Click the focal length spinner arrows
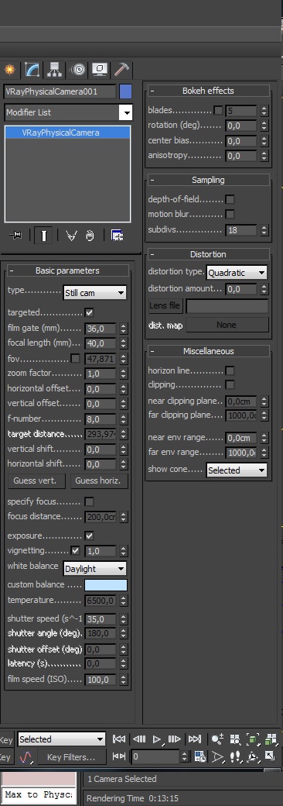The image size is (283, 806). click(123, 343)
